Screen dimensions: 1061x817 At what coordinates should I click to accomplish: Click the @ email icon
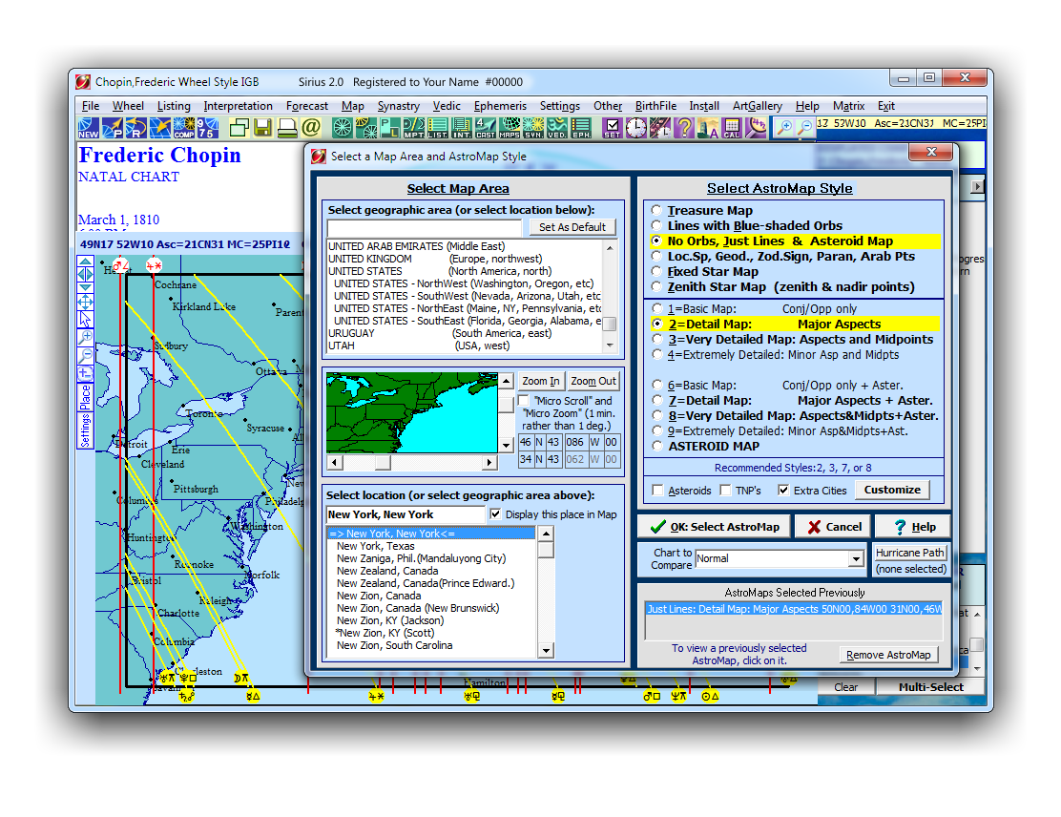click(x=311, y=127)
